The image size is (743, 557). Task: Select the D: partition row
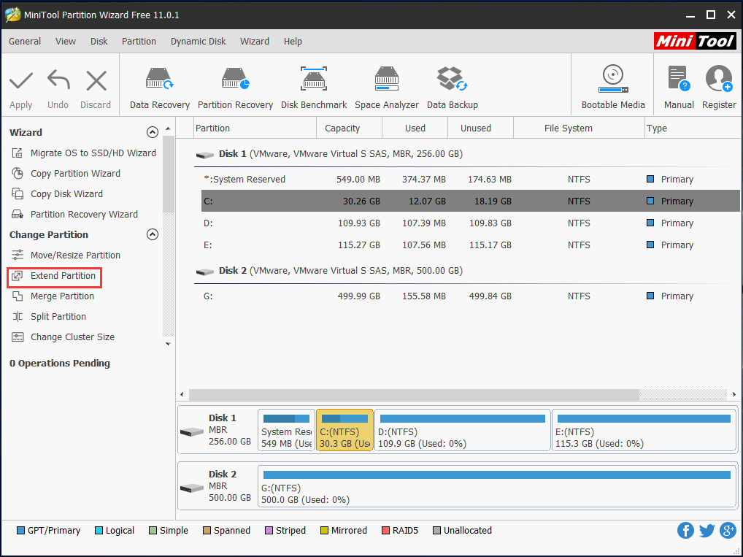point(471,223)
